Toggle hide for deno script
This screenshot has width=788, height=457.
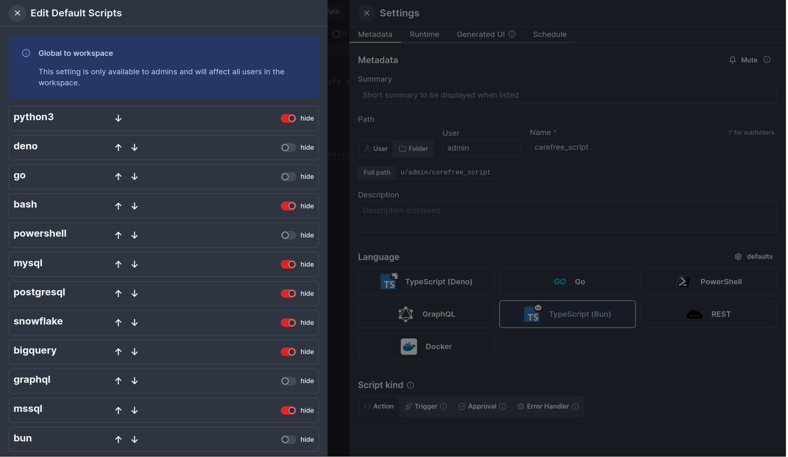(287, 147)
